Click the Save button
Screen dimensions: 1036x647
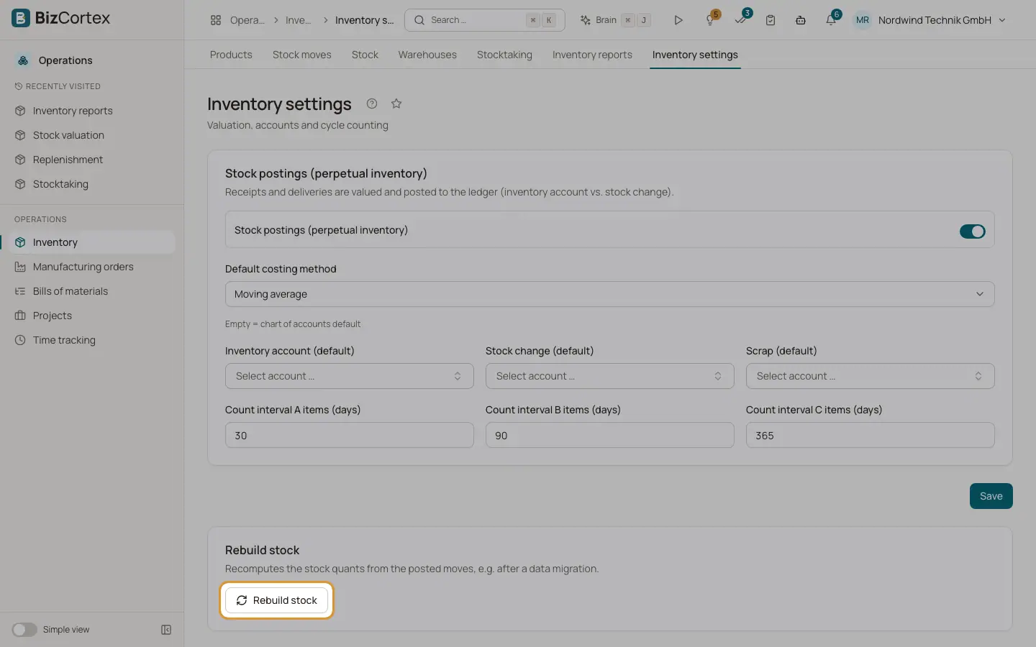point(991,496)
